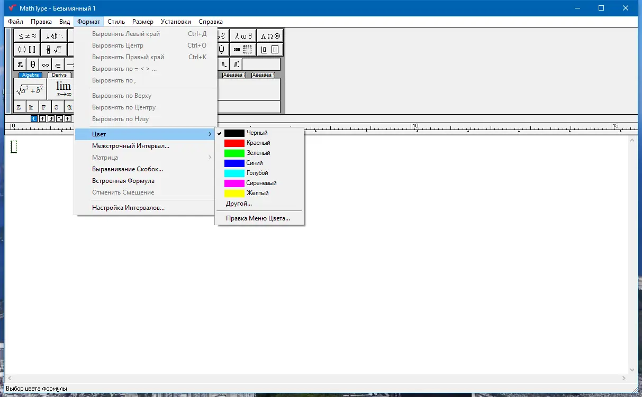This screenshot has width=642, height=397.
Task: Insert the pi symbol from the toolbar
Action: click(x=20, y=64)
